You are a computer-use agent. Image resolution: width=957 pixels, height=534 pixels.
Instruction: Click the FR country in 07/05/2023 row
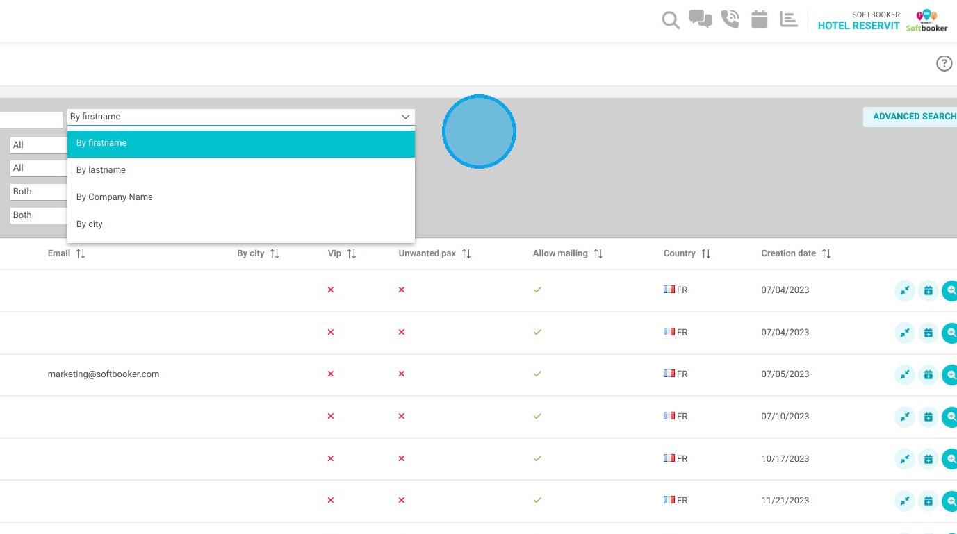(676, 374)
